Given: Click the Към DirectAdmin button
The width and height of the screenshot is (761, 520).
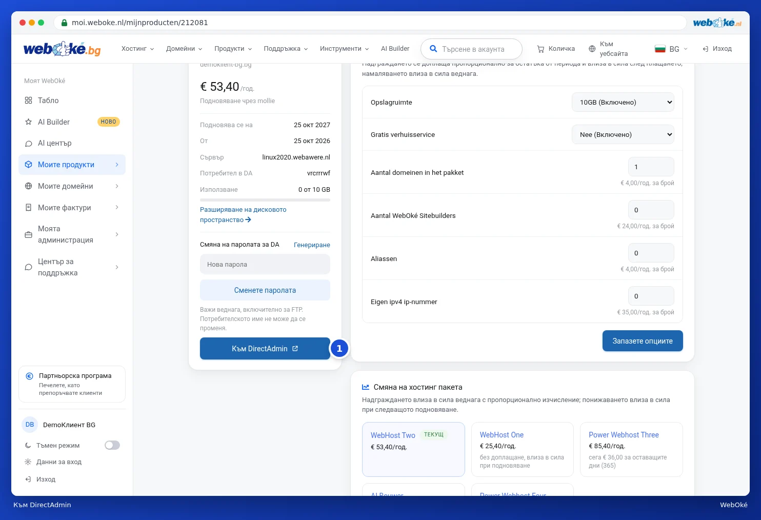Looking at the screenshot, I should (x=265, y=349).
